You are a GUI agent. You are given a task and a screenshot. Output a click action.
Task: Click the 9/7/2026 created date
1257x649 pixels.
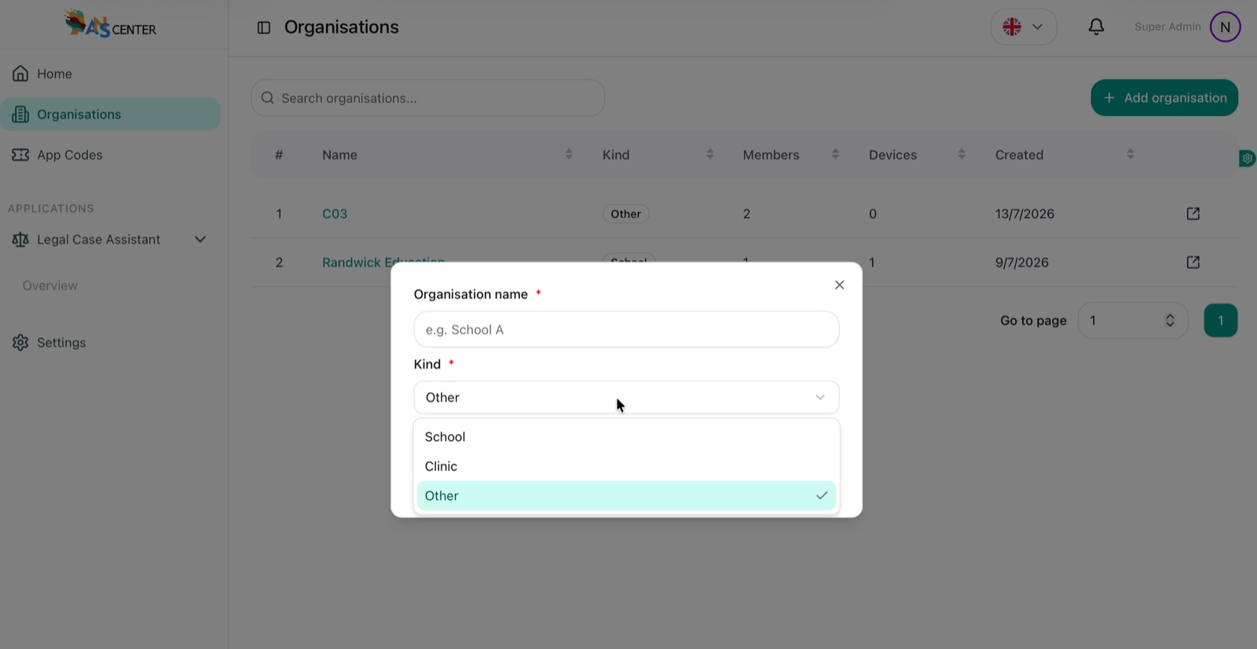1021,263
